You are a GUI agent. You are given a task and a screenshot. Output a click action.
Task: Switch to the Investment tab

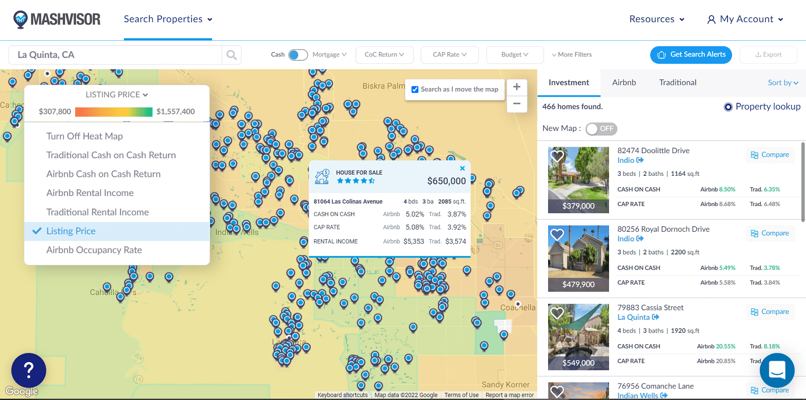[569, 83]
